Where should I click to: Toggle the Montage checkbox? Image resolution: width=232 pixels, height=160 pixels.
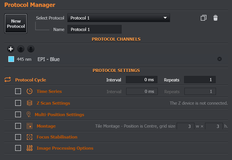(18, 126)
